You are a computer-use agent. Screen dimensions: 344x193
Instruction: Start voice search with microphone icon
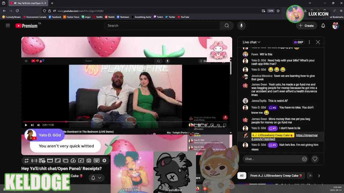[241, 26]
